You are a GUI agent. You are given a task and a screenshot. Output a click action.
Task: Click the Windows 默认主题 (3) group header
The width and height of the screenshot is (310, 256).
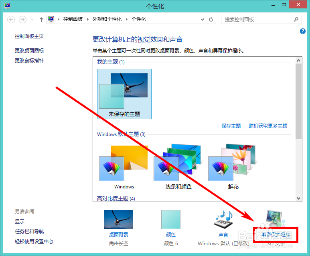click(x=121, y=134)
